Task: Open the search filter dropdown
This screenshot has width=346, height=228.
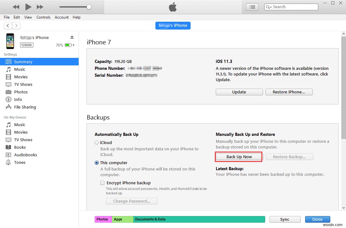Action: point(269,7)
